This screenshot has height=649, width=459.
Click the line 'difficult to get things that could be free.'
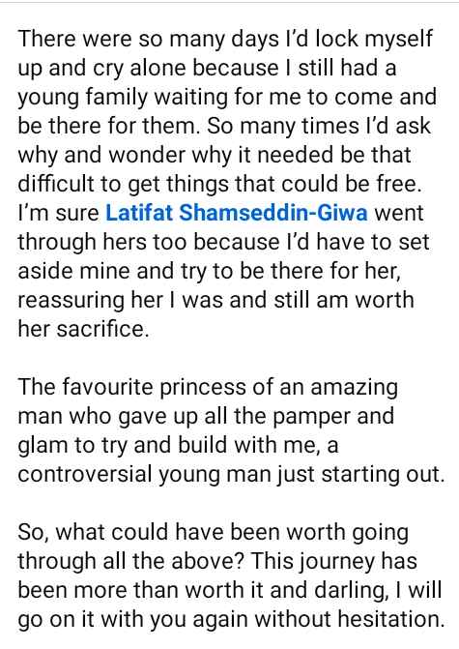click(219, 184)
